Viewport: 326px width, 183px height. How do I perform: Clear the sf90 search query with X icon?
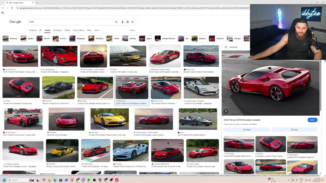click(116, 22)
